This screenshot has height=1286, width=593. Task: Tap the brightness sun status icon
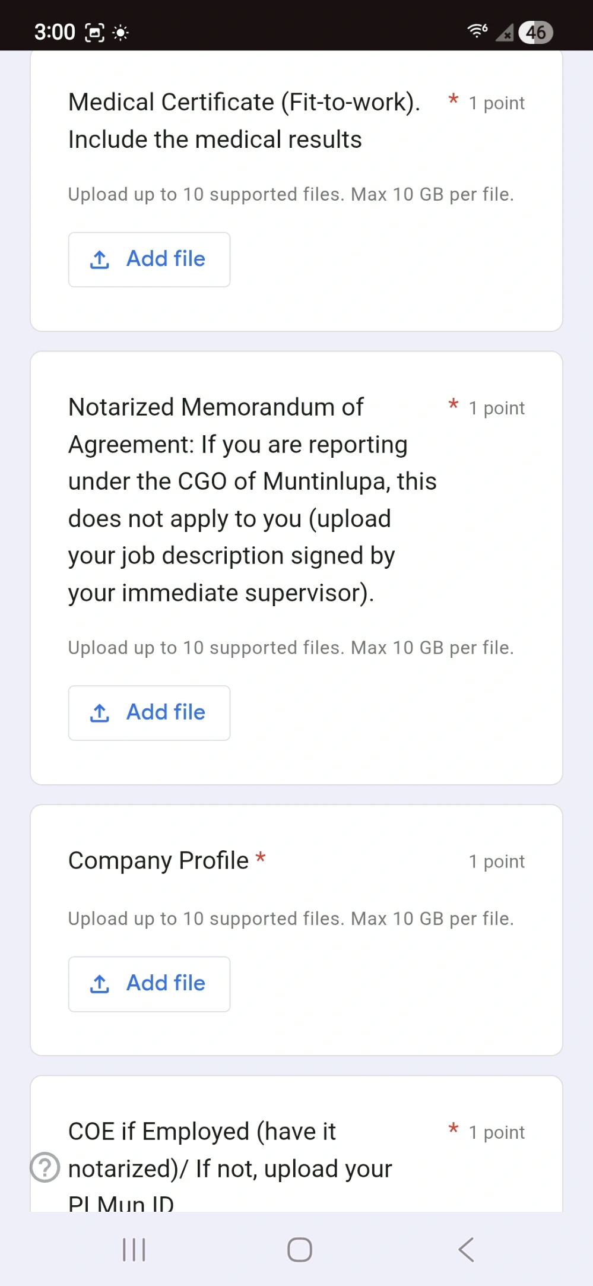[120, 33]
